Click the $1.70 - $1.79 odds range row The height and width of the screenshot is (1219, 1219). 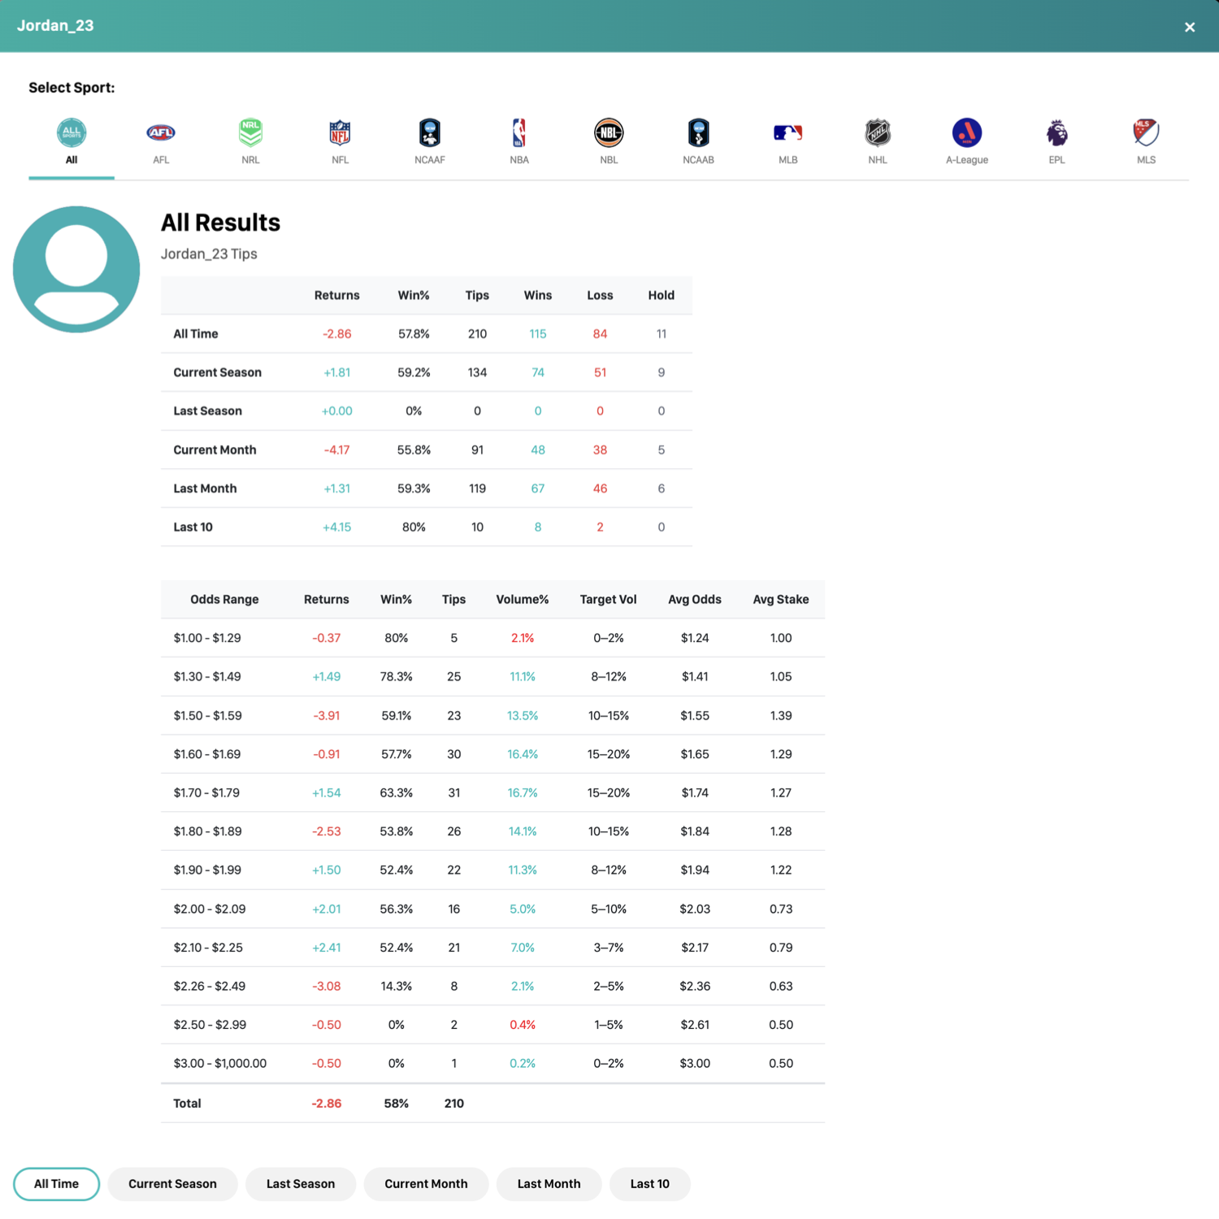click(492, 792)
